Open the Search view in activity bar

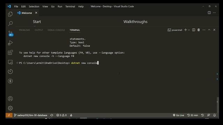coord(10,24)
